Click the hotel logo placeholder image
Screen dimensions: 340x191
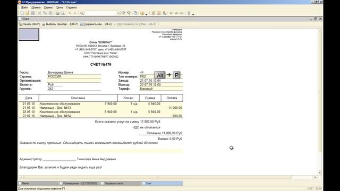coord(29,34)
